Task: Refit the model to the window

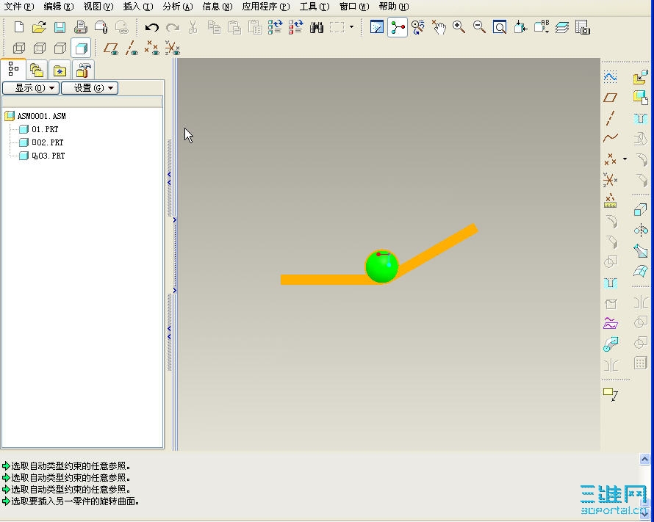Action: coord(500,27)
